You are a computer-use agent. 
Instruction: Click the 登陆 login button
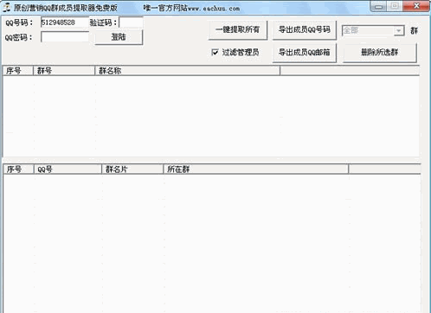coord(119,37)
